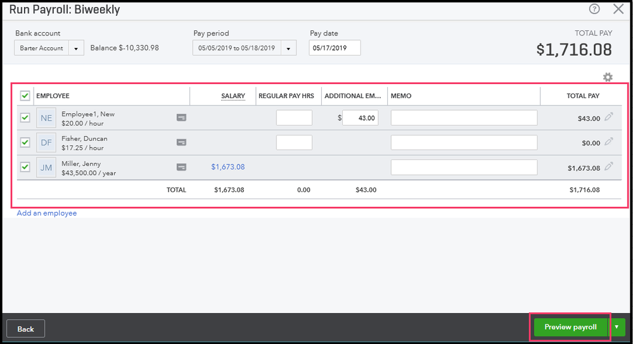Click the REGULAR PAY HRS column header

(x=286, y=96)
